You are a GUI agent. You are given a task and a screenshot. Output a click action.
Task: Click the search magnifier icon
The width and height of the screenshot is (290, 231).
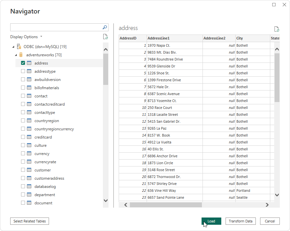(x=105, y=27)
